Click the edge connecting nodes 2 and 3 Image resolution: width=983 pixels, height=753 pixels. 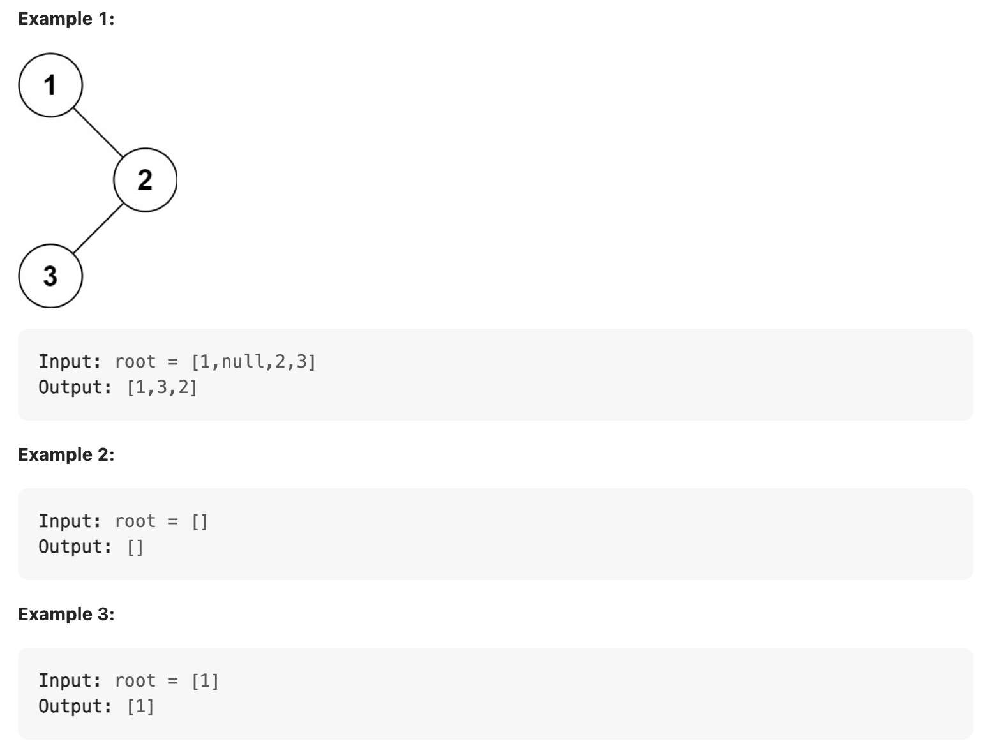pos(98,228)
